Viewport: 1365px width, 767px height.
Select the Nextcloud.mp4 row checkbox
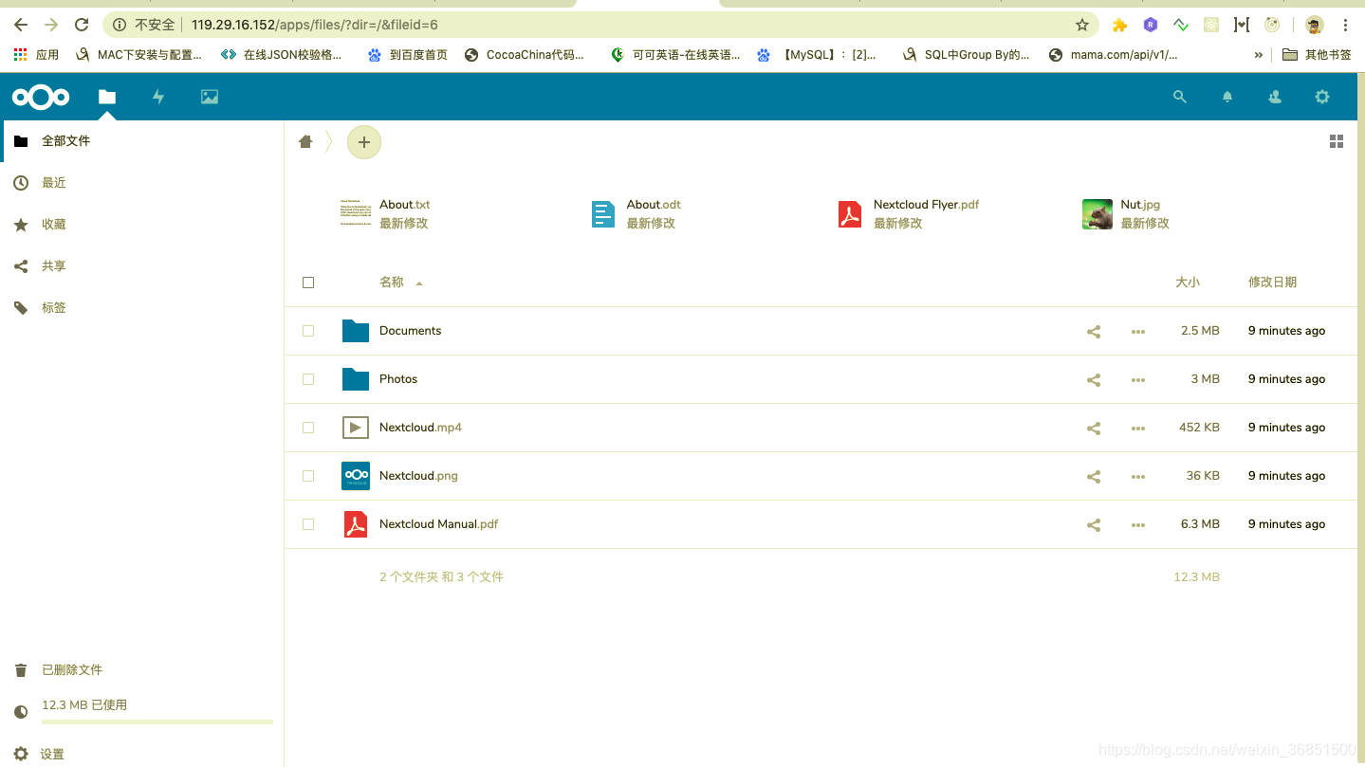pos(308,428)
